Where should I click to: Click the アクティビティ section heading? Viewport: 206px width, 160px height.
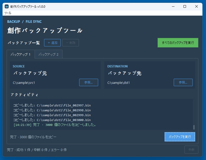24,95
